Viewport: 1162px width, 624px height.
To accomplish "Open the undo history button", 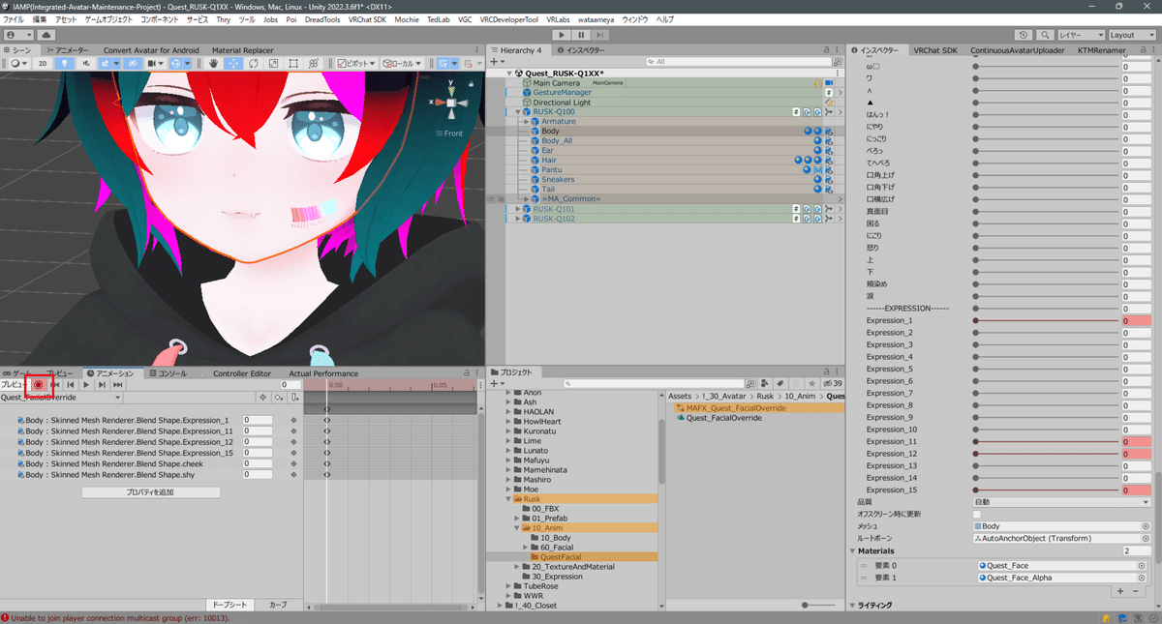I will [1024, 35].
